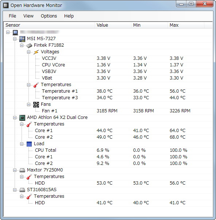
Task: Collapse the Voltages group
Action: pyautogui.click(x=28, y=52)
